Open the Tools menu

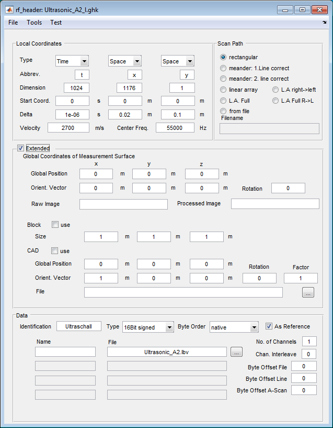coord(35,23)
